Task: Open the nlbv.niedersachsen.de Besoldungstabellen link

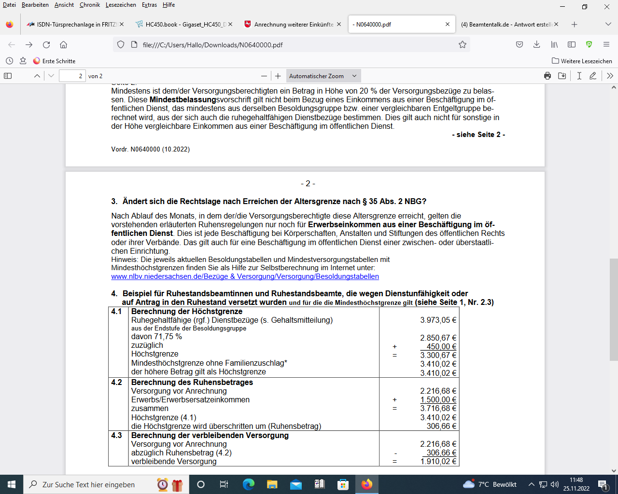Action: [245, 276]
